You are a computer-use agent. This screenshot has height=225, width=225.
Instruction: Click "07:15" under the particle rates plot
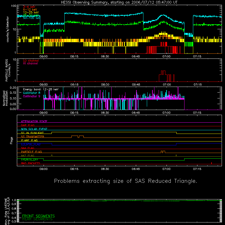[x=197, y=85]
